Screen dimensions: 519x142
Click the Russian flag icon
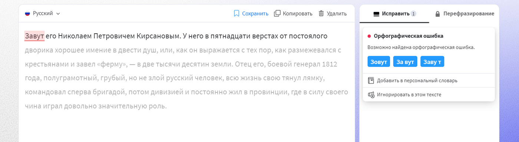pyautogui.click(x=27, y=13)
